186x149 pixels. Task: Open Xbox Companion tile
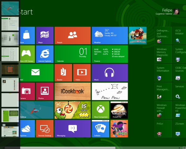click(100, 110)
